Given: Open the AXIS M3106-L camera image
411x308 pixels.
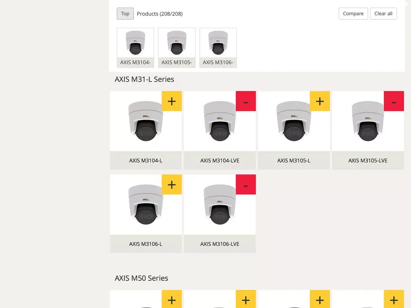Looking at the screenshot, I should [x=145, y=205].
